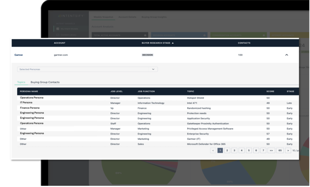Select the Hotspot Shield topic row

[x=196, y=98]
